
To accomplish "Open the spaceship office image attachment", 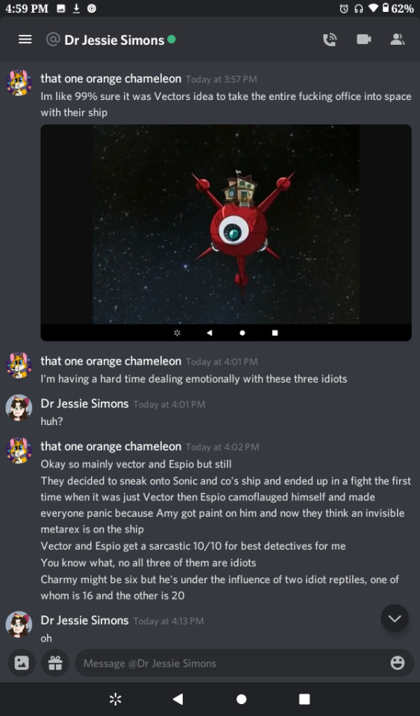I will coord(226,233).
